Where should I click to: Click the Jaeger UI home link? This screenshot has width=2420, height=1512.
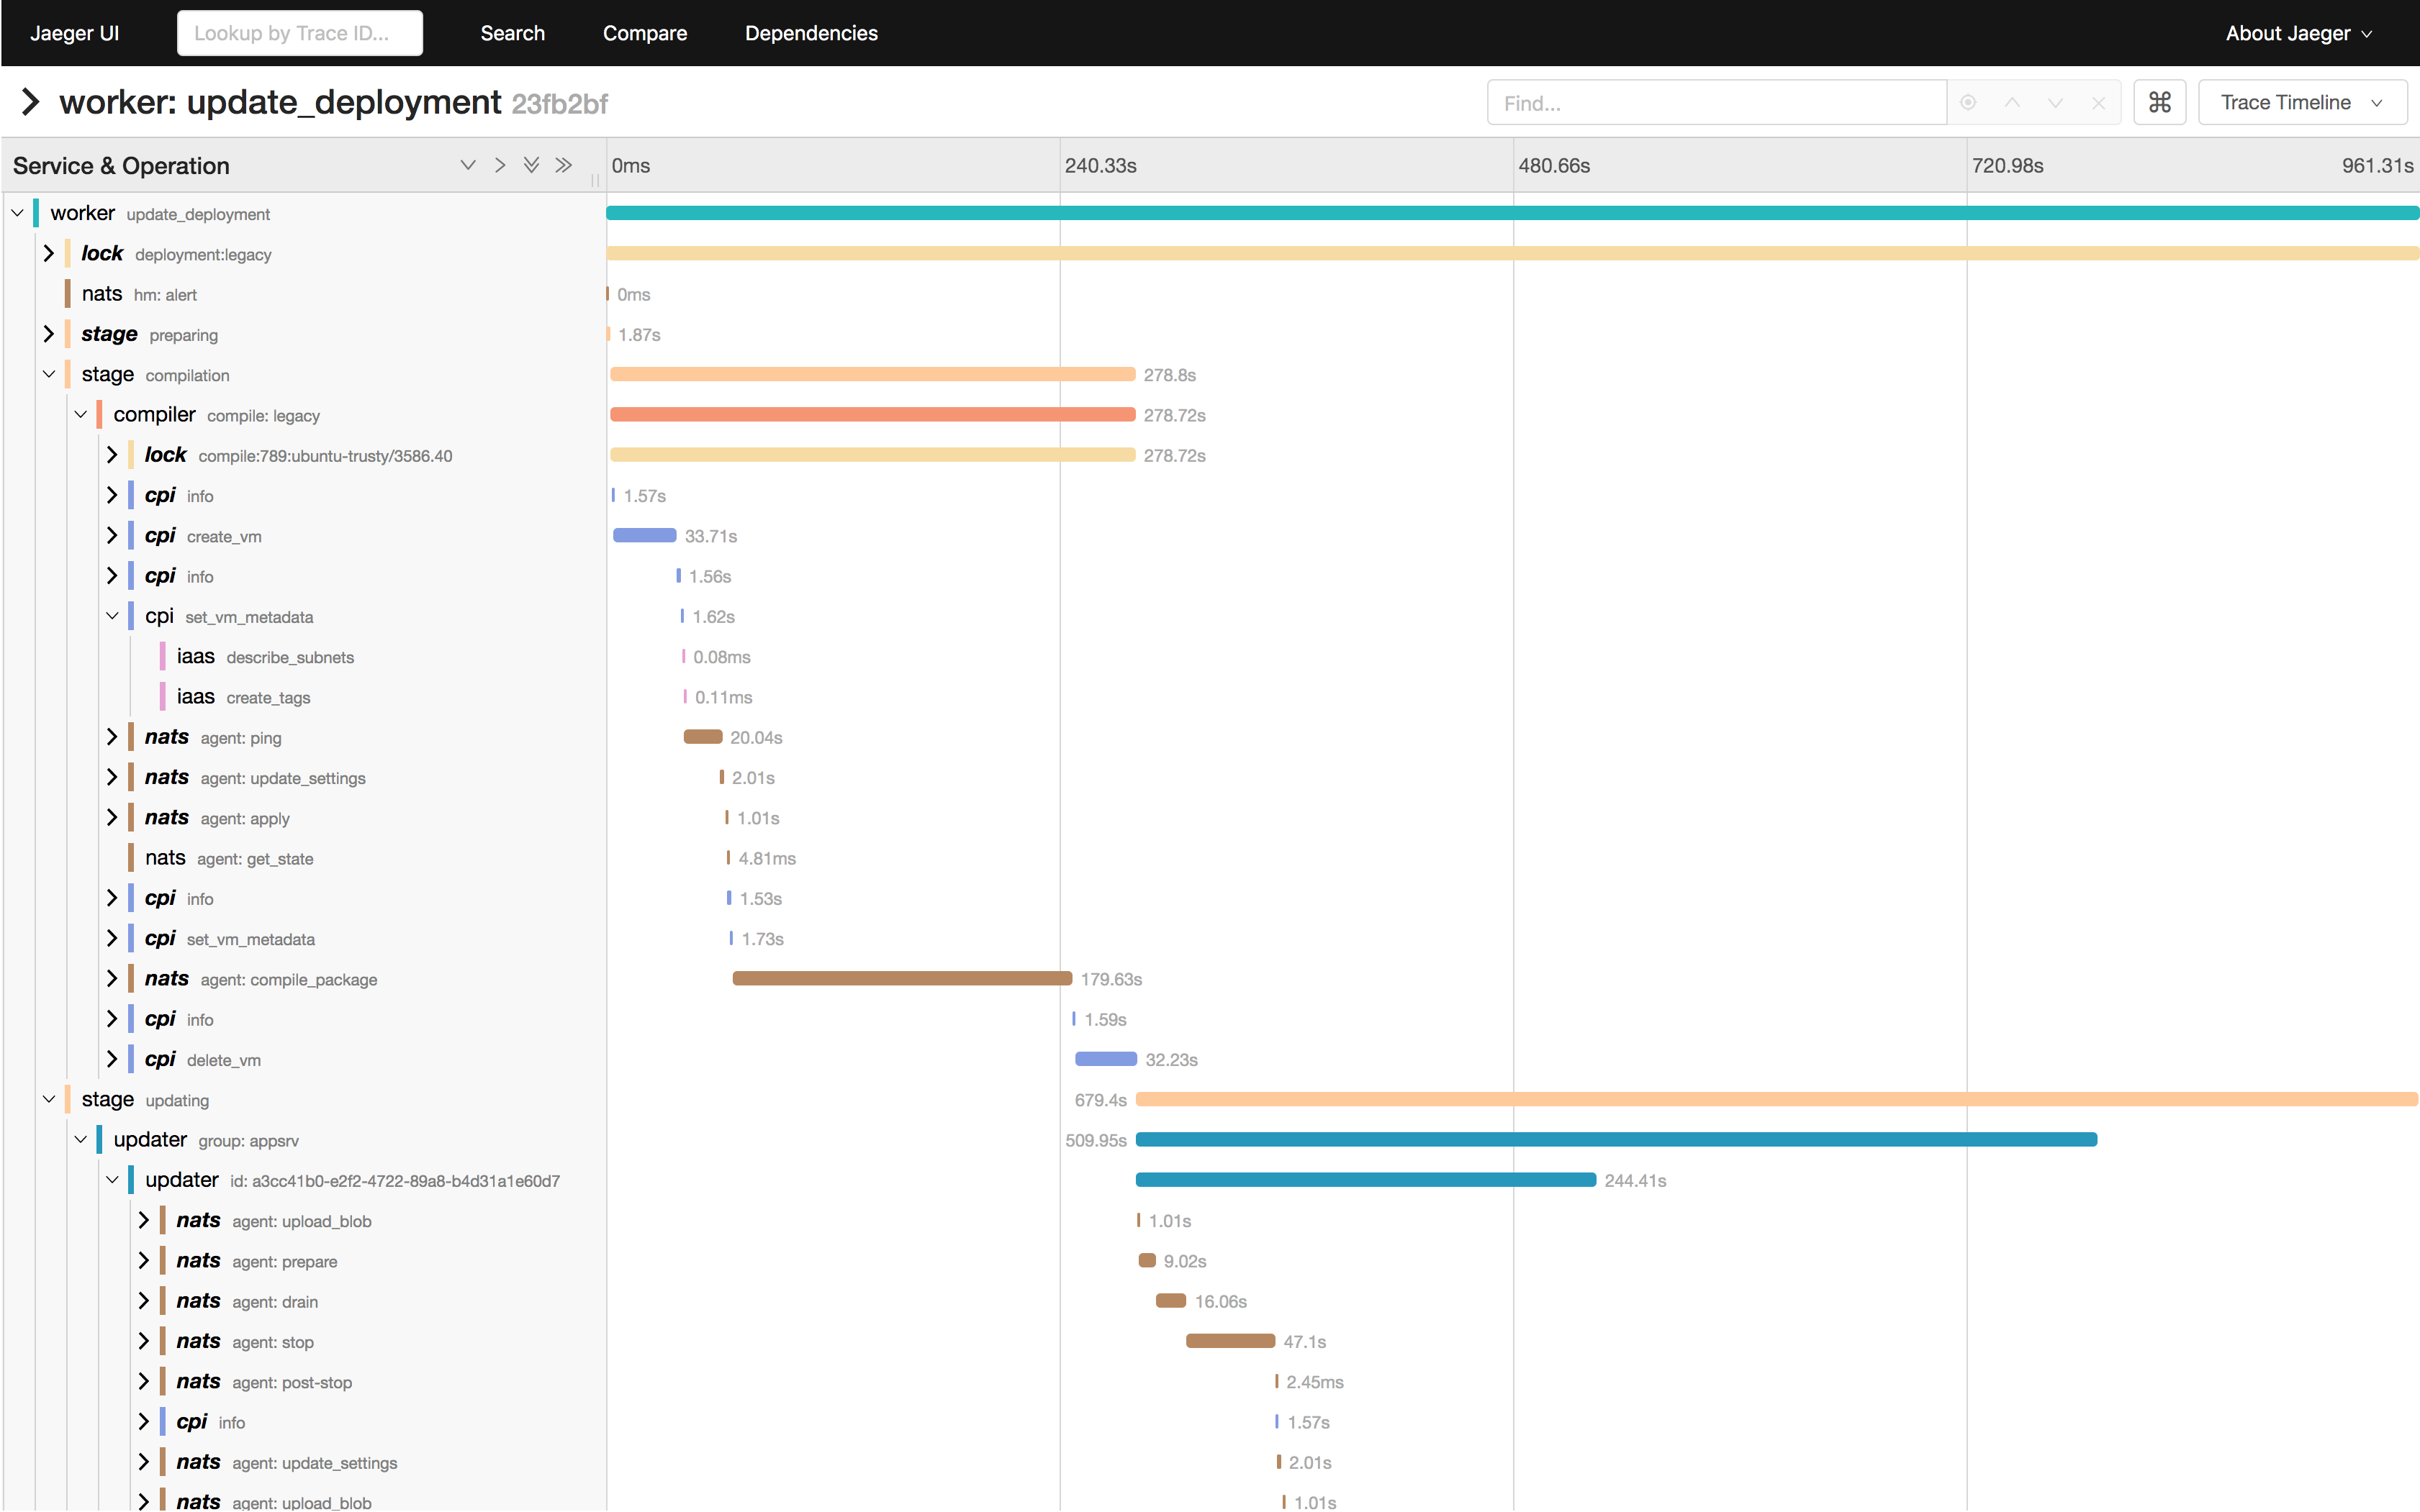[x=74, y=33]
